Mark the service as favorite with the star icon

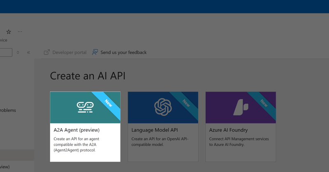click(x=9, y=32)
